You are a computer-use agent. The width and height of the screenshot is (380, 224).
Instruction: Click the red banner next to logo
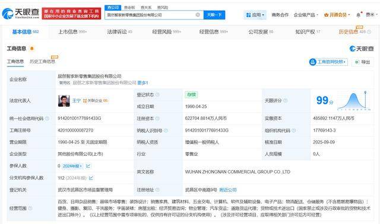click(x=71, y=14)
